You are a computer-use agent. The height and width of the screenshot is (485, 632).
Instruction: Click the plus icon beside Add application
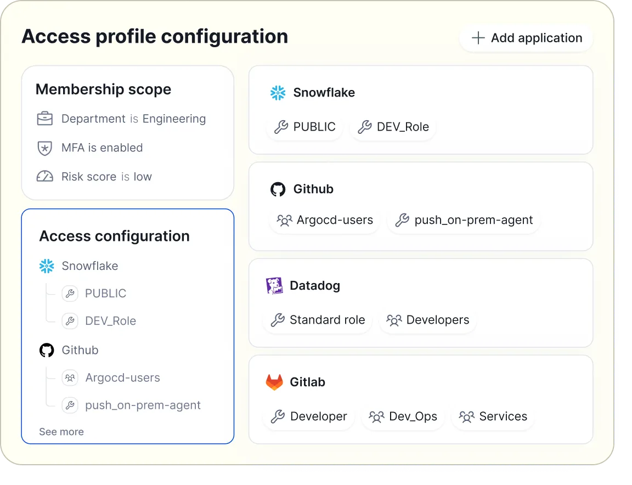coord(478,38)
